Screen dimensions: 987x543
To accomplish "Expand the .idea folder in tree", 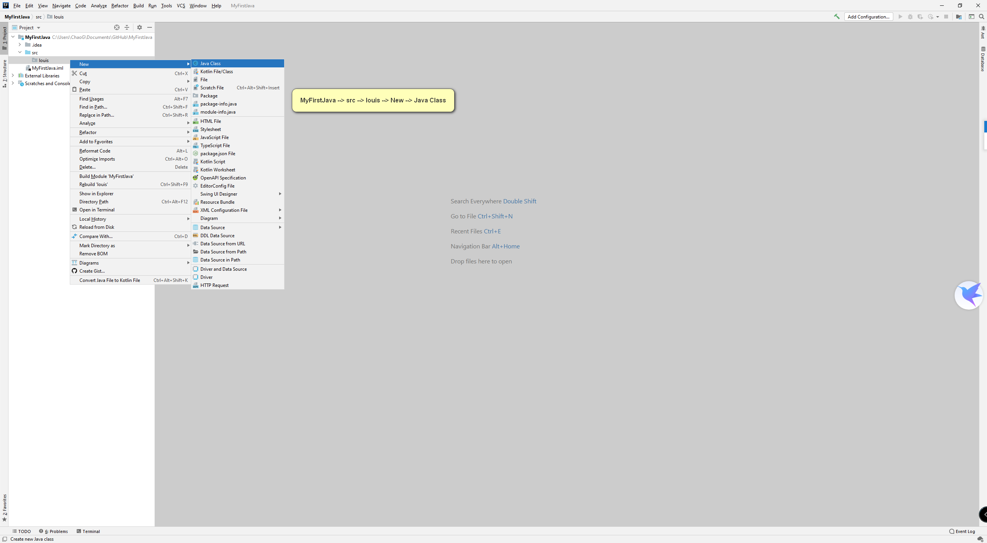I will pyautogui.click(x=20, y=45).
